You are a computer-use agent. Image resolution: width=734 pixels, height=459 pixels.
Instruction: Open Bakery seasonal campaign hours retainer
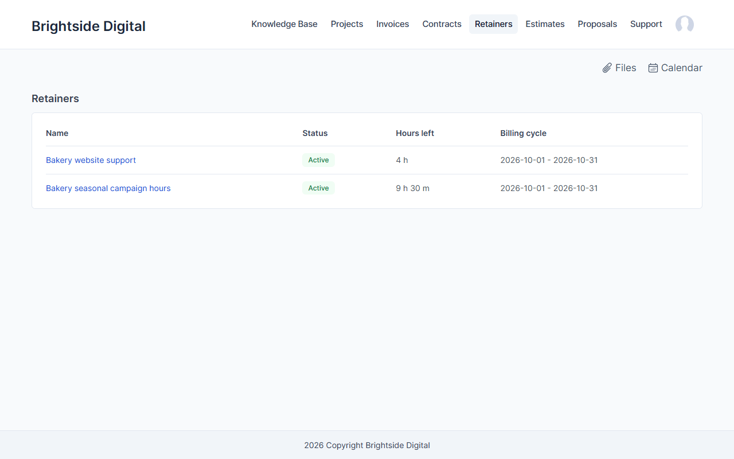click(108, 188)
